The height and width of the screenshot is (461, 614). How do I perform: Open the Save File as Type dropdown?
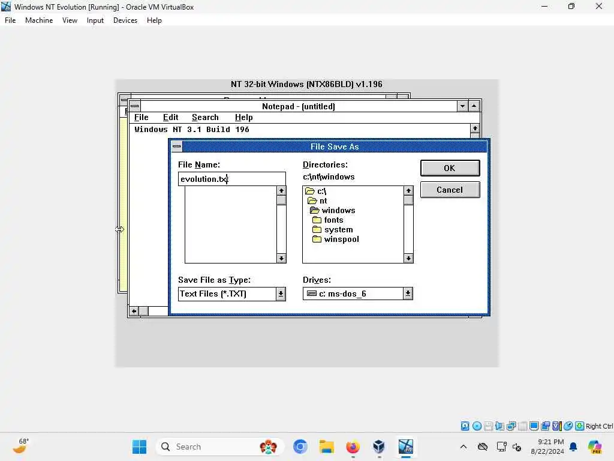click(x=281, y=294)
